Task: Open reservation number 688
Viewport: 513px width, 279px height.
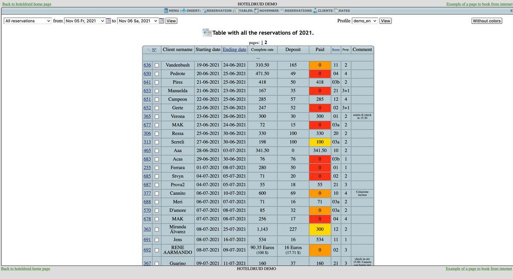Action: 147,202
